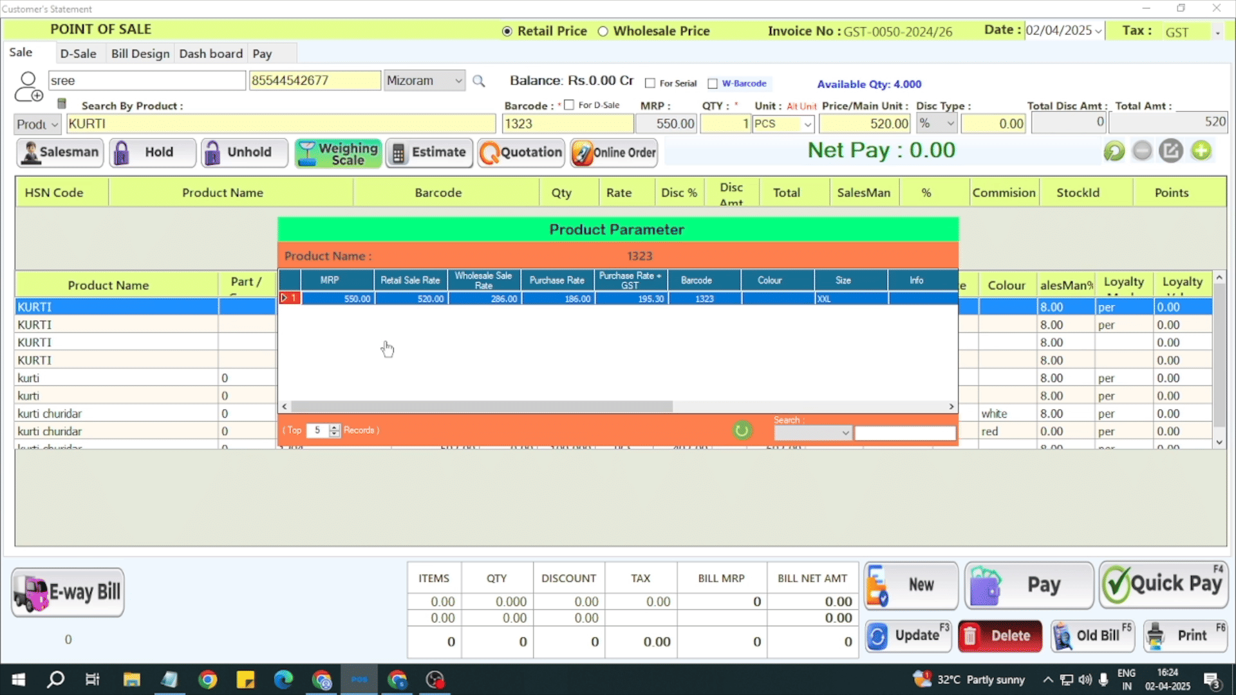Click the grey edit pencil icon

[x=1171, y=151]
